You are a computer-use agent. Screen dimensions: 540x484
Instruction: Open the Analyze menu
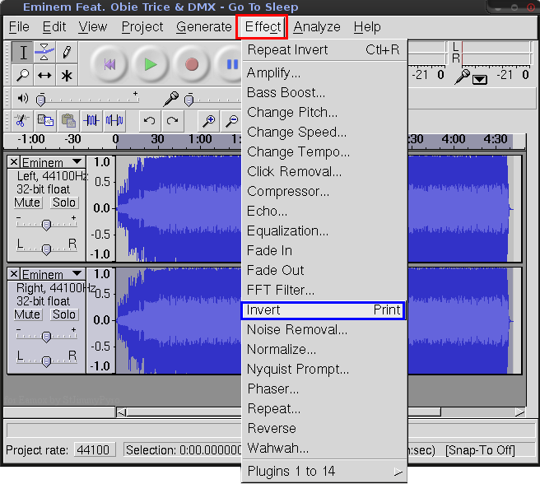point(317,27)
